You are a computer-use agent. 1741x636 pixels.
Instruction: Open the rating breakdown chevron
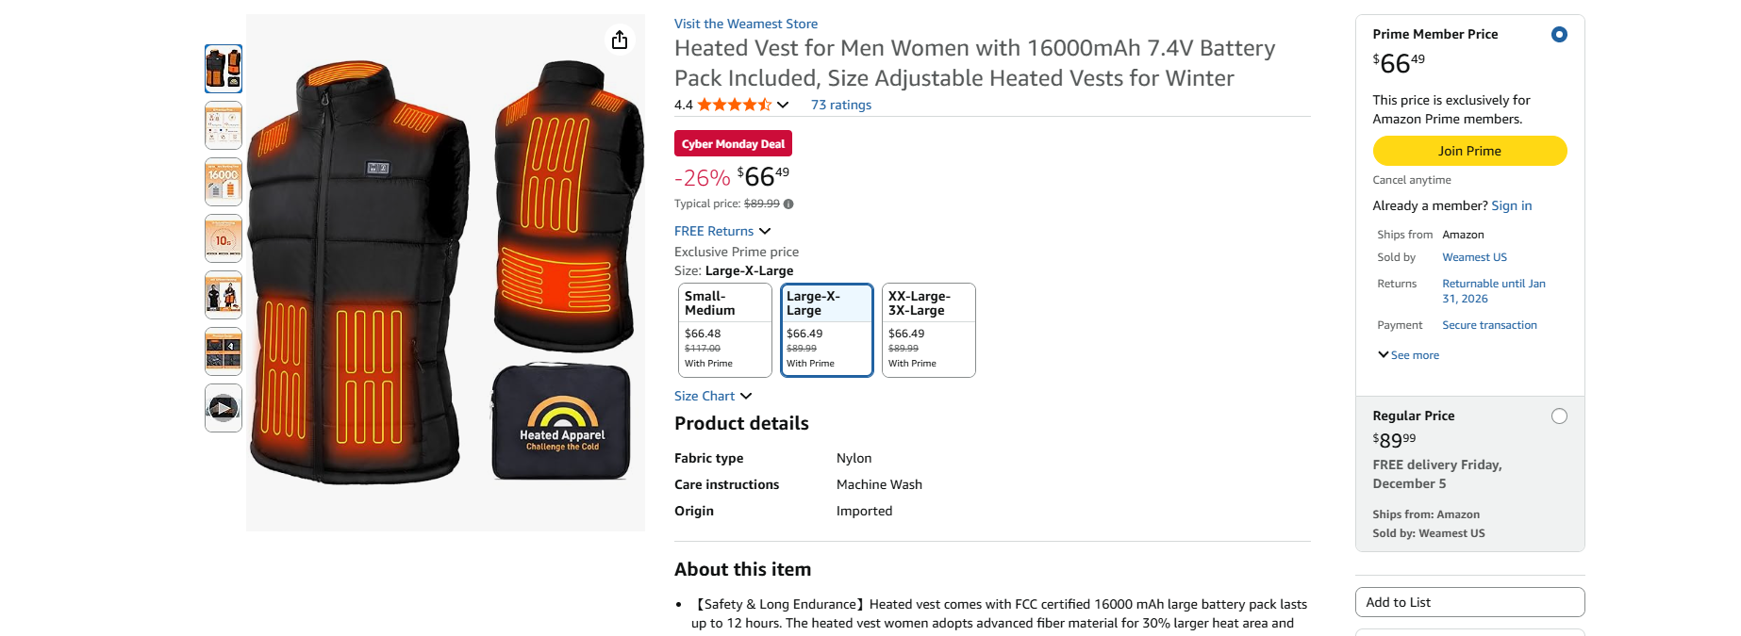[783, 105]
